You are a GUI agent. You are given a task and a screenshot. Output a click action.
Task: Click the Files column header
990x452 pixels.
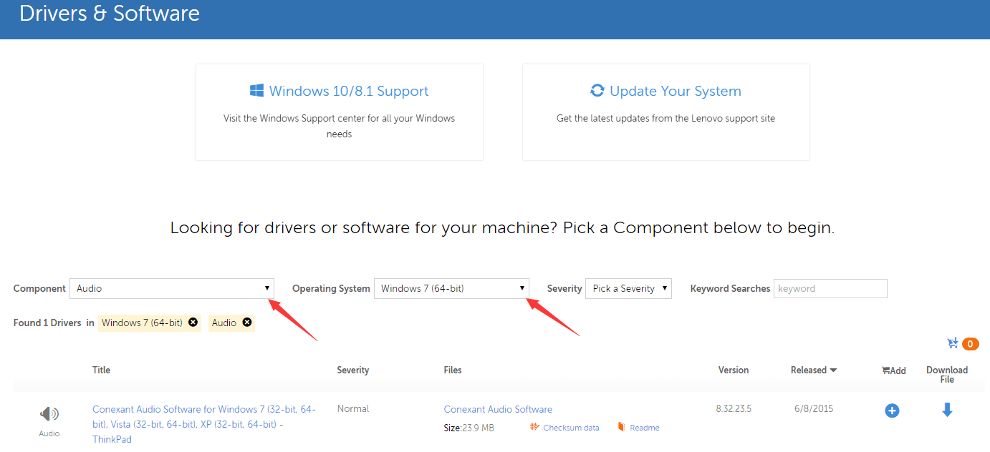pos(453,370)
